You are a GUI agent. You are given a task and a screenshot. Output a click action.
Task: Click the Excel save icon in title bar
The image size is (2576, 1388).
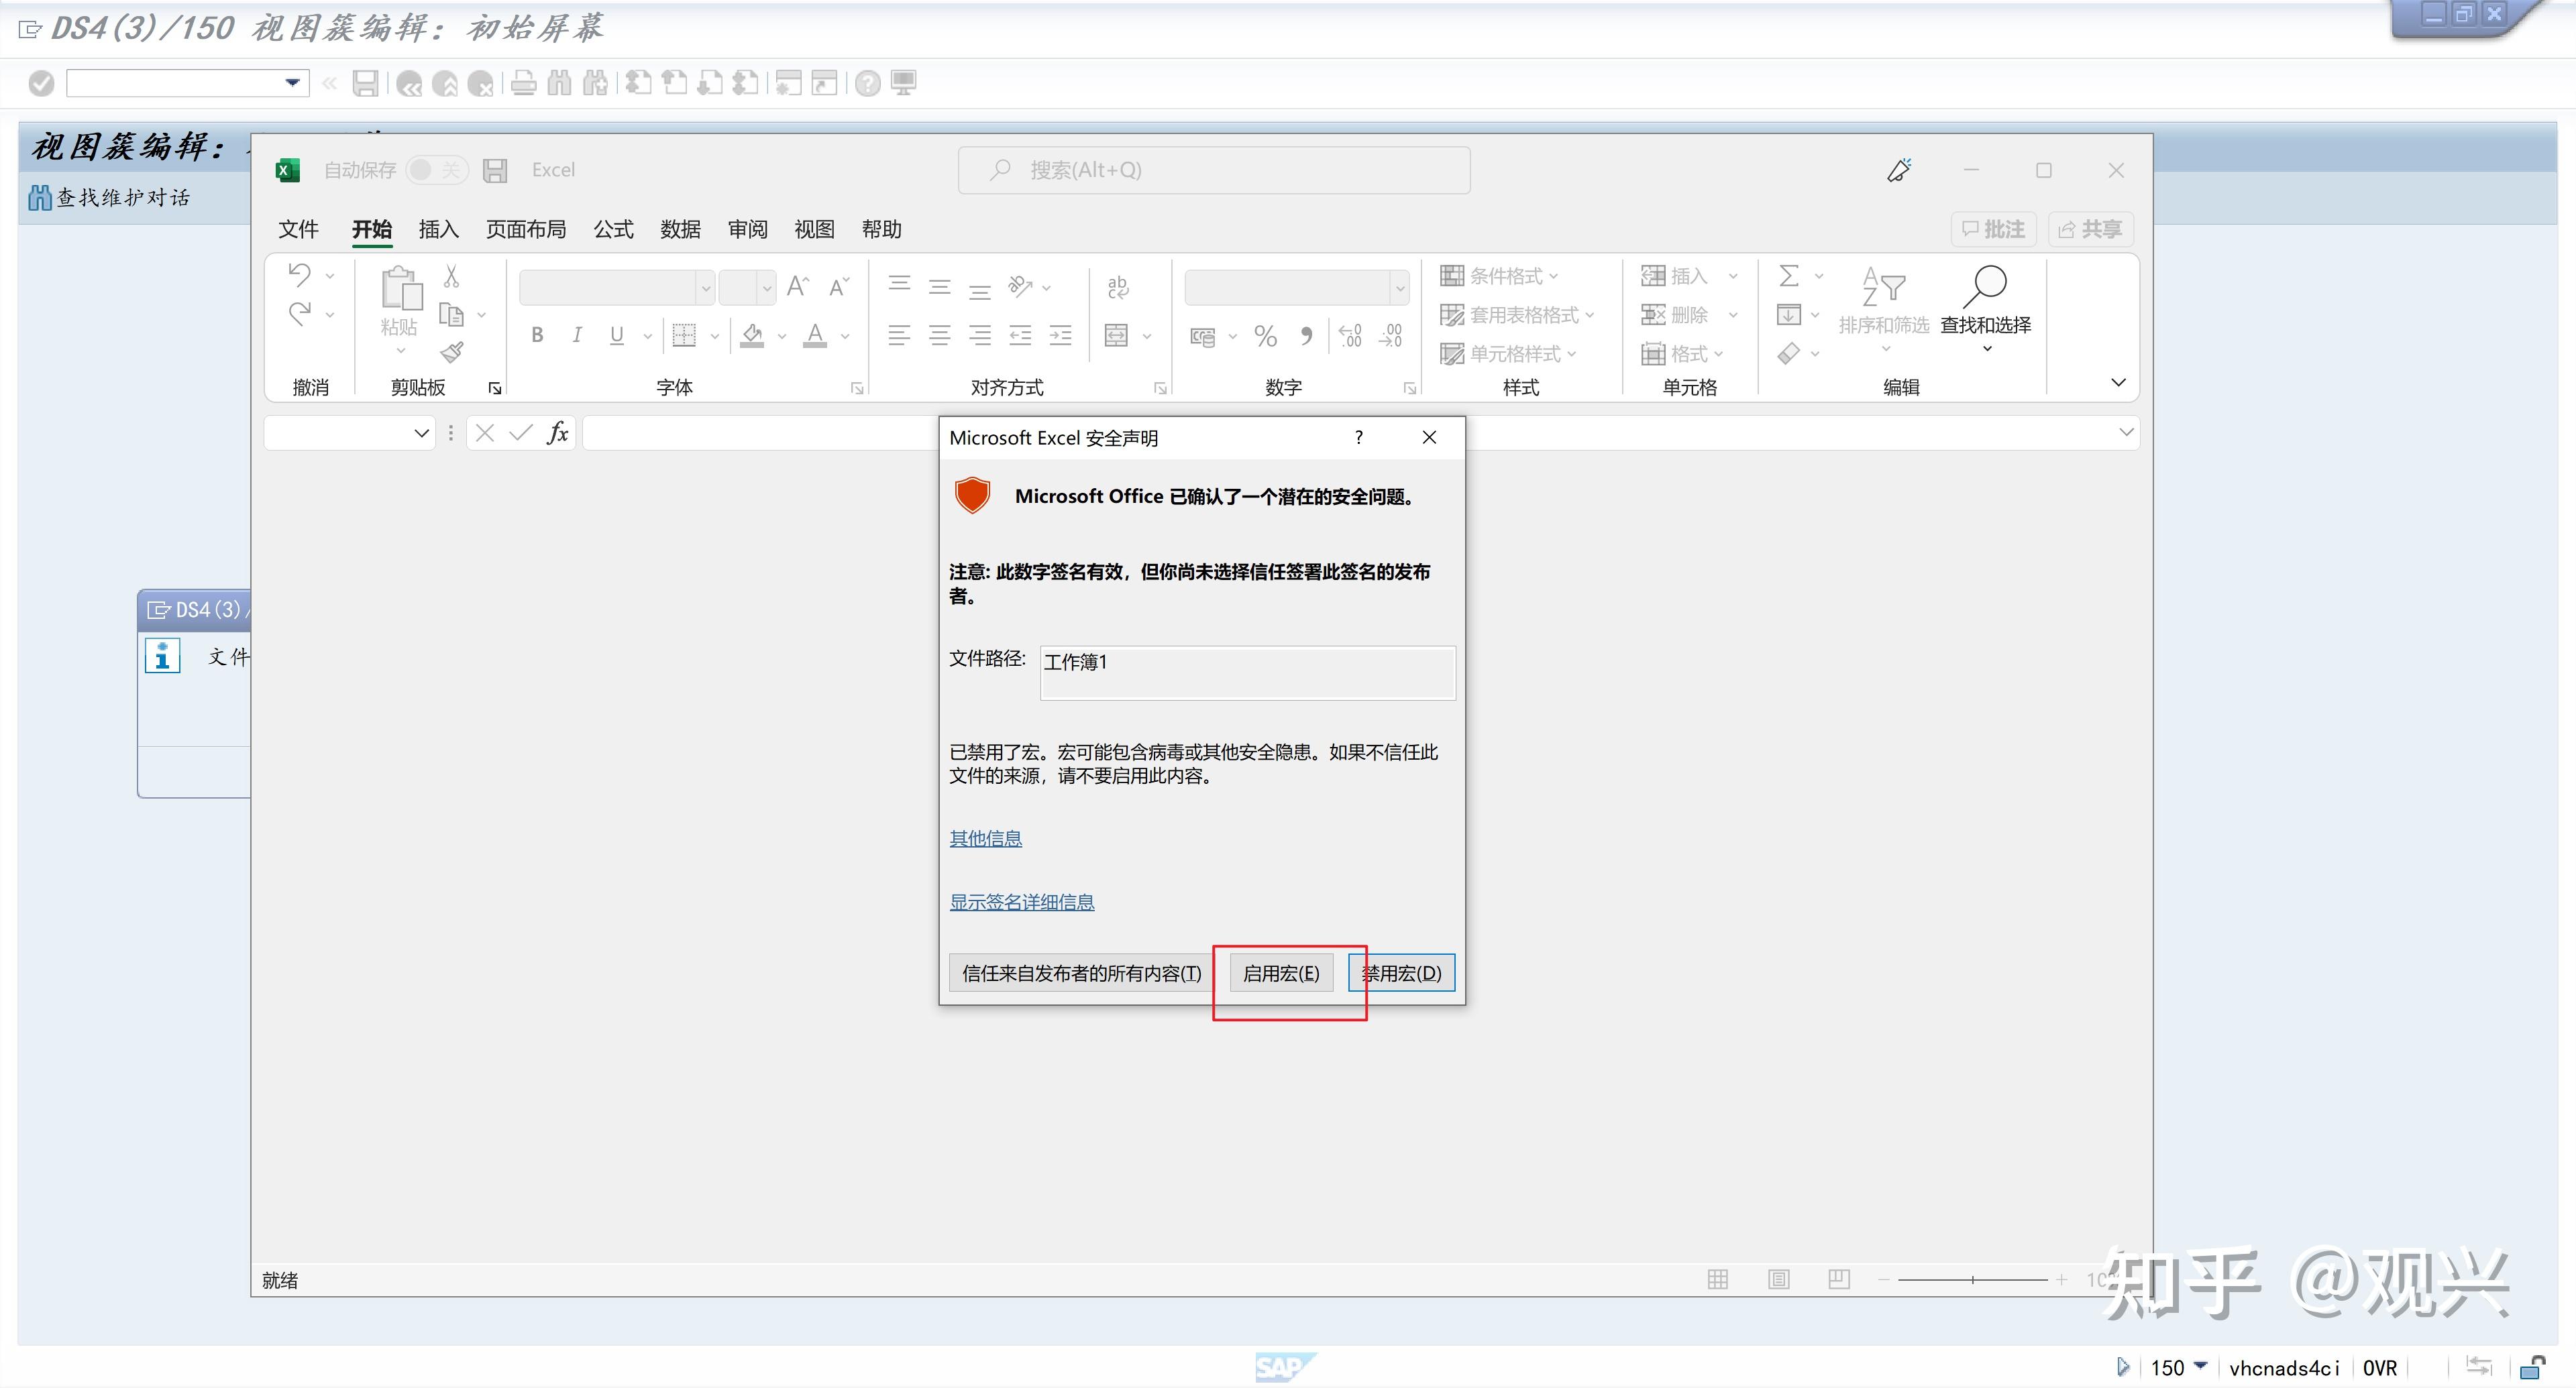coord(495,171)
